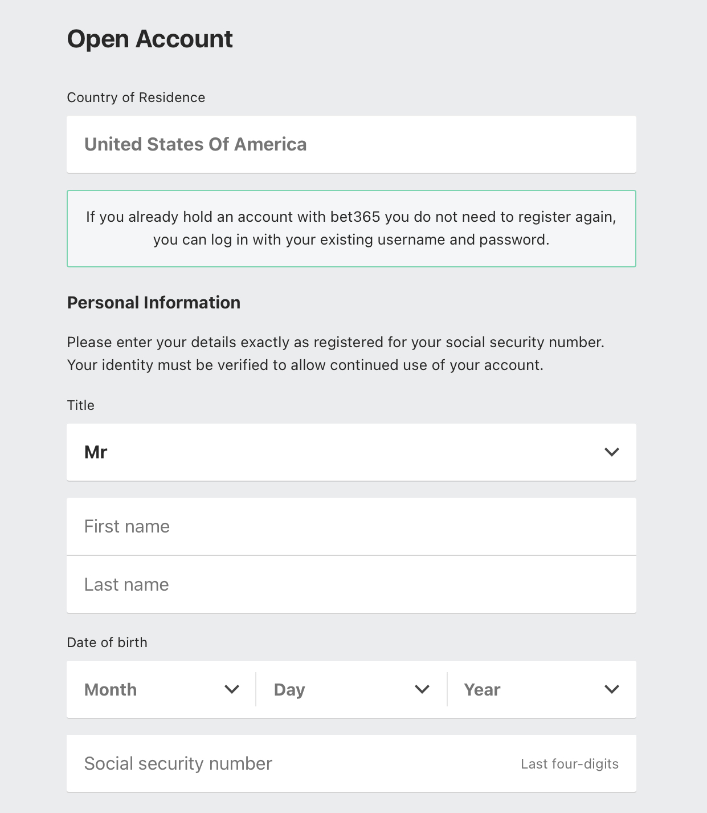This screenshot has height=813, width=707.
Task: Click the chevron arrow in Title field
Action: pyautogui.click(x=612, y=452)
